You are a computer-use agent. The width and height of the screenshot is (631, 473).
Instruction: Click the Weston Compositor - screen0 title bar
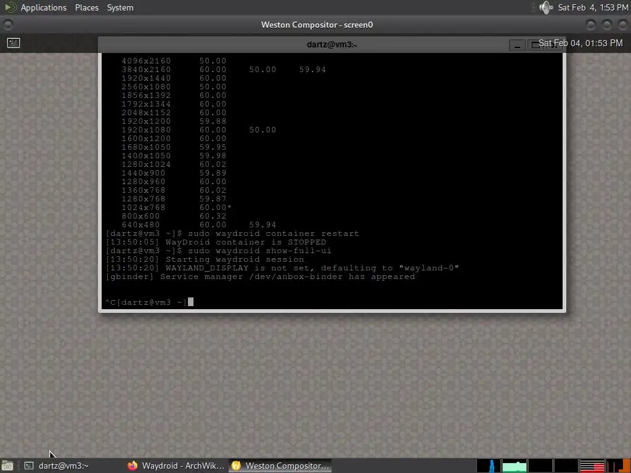coord(317,25)
